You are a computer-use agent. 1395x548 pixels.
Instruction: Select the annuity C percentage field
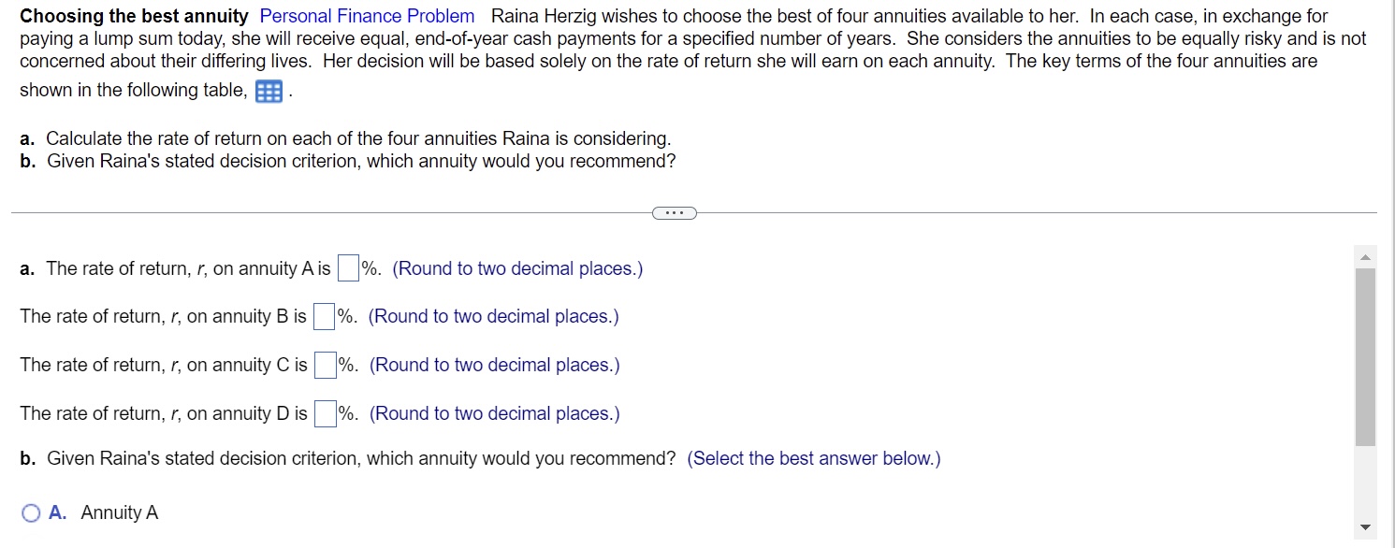[x=325, y=365]
